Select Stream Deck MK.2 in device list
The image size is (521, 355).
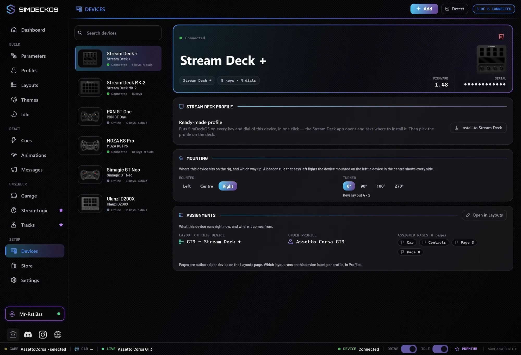[118, 88]
